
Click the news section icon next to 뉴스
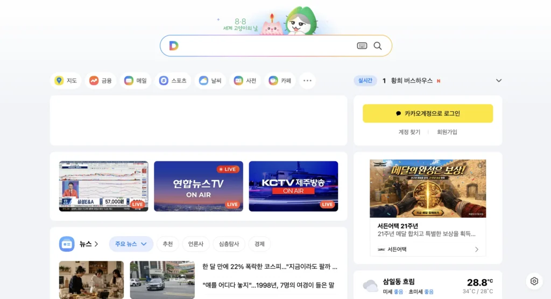coord(67,244)
